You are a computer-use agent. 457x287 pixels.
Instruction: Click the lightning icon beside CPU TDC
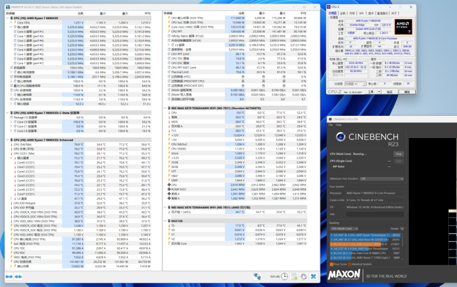11,248
